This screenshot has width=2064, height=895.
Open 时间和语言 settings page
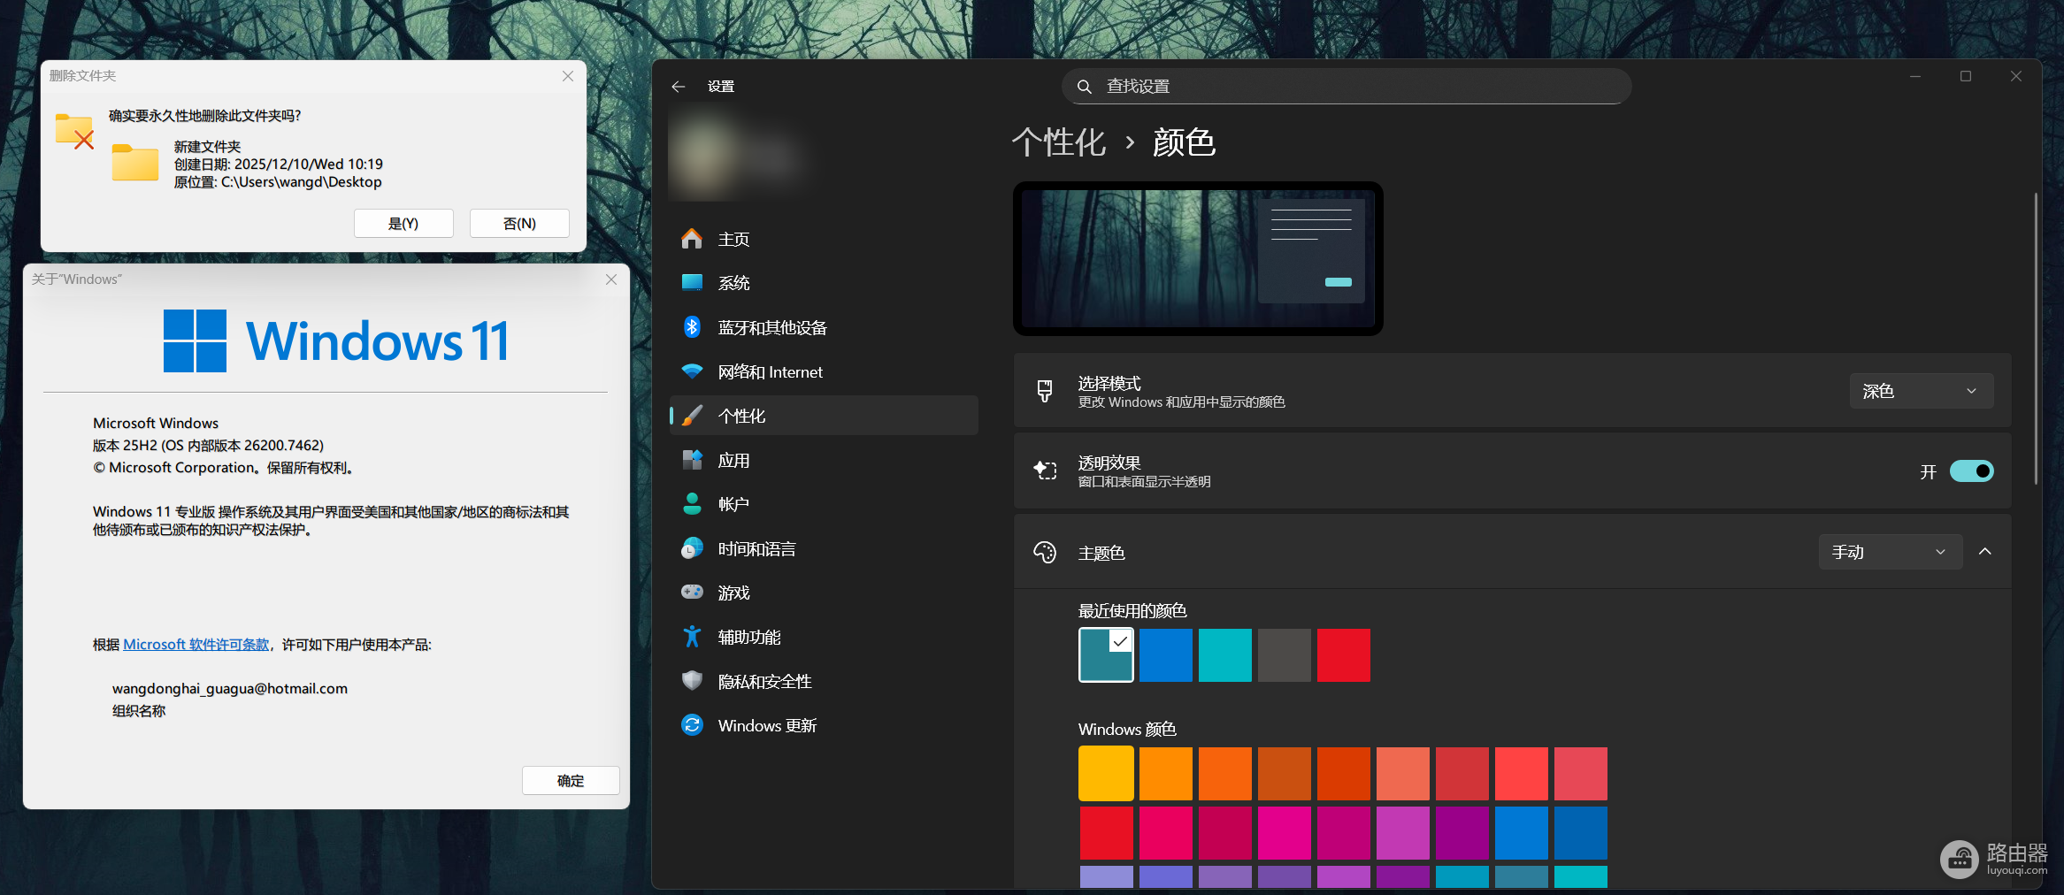point(824,548)
